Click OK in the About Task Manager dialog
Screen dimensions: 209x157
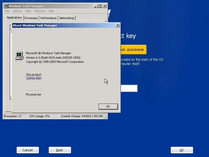pos(108,106)
